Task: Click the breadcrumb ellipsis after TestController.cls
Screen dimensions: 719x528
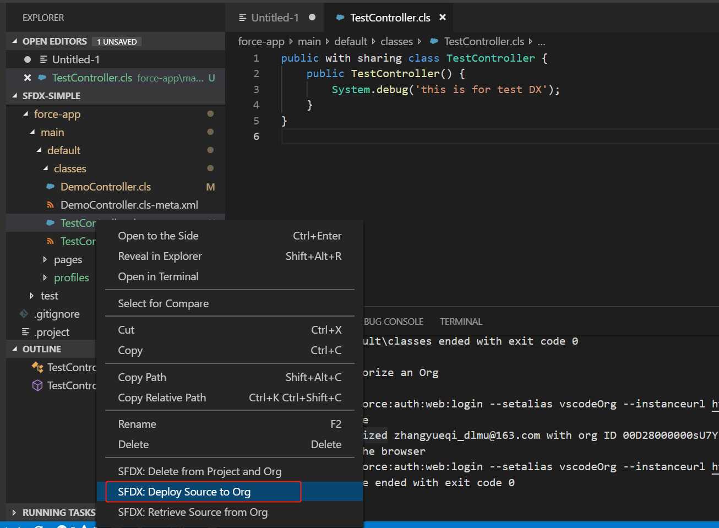Action: tap(542, 42)
